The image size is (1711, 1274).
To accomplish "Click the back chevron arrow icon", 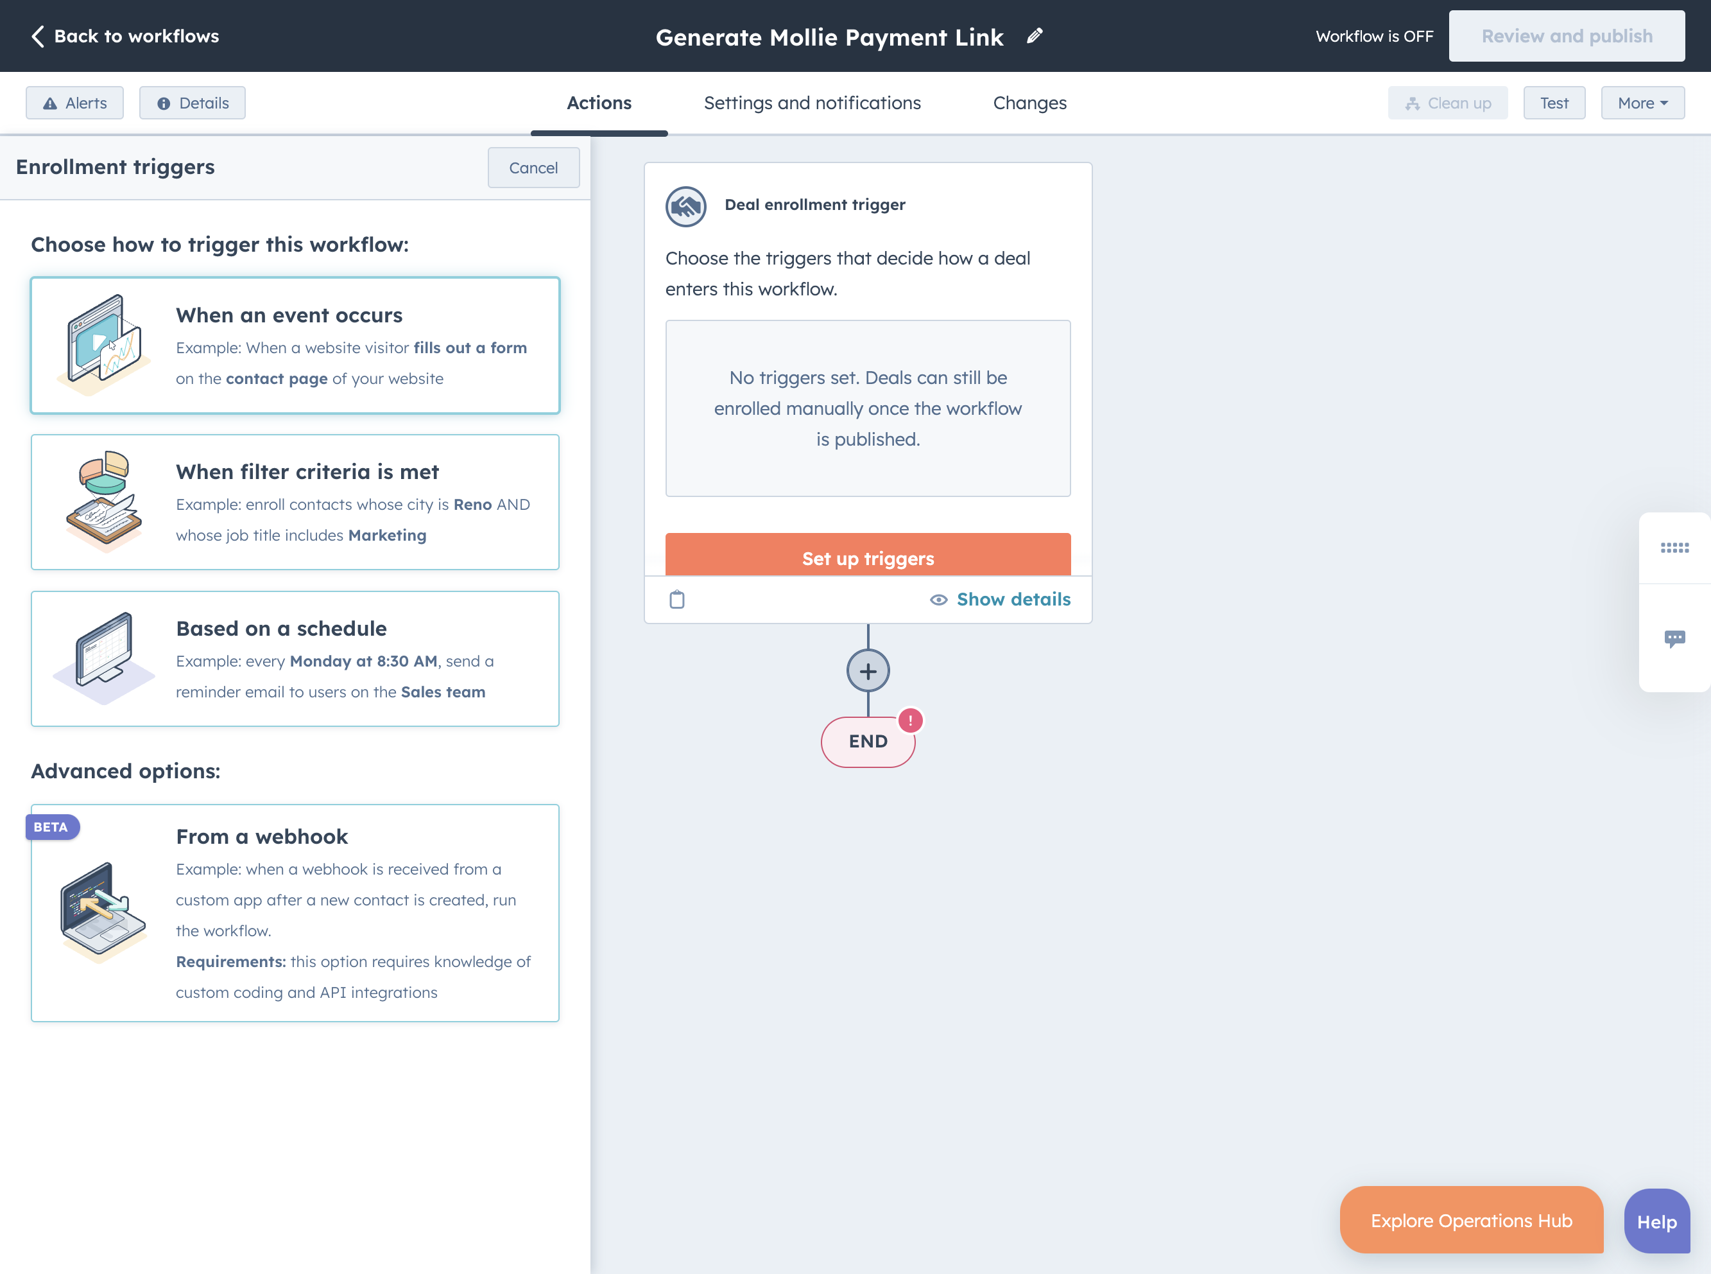I will pos(38,36).
